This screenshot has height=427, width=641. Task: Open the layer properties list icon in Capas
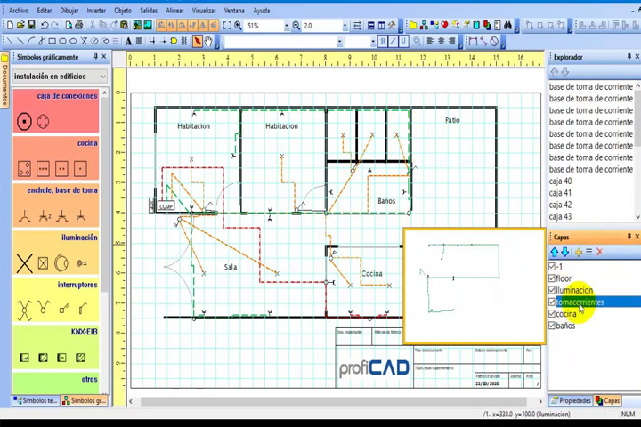pos(588,252)
